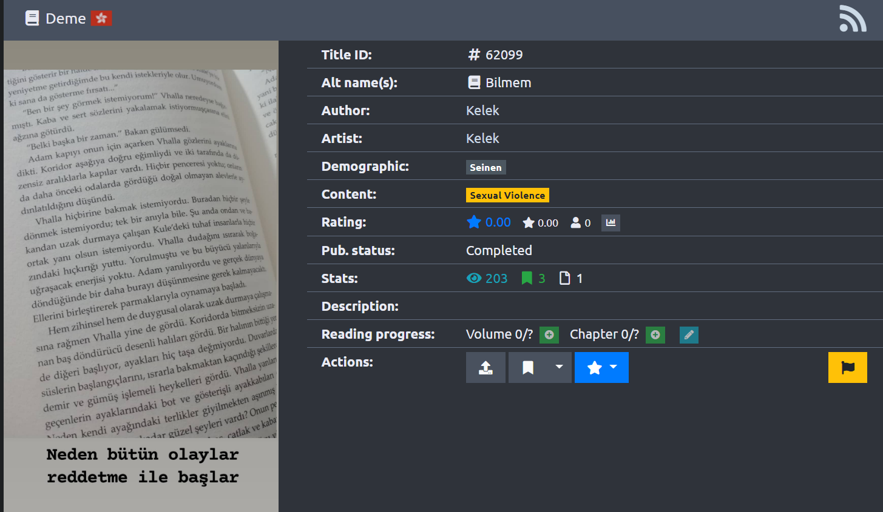Open the rating chart statistics button

pyautogui.click(x=611, y=223)
